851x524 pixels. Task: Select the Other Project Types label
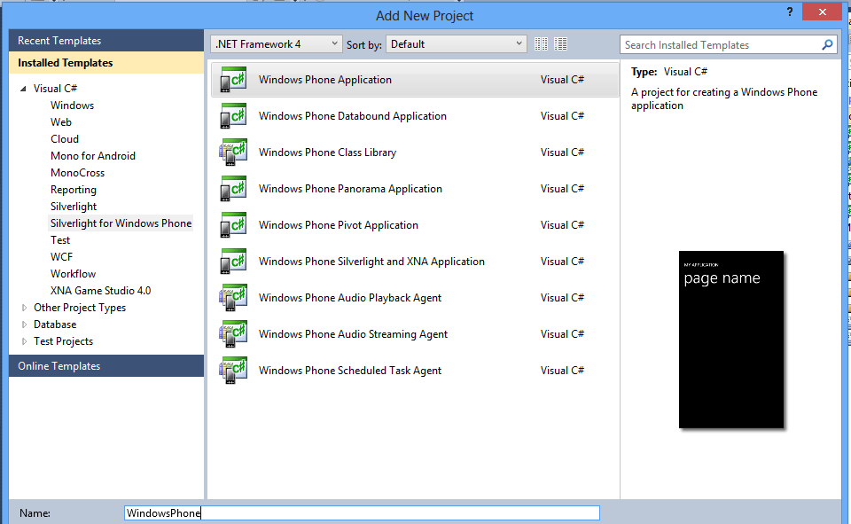pos(79,308)
